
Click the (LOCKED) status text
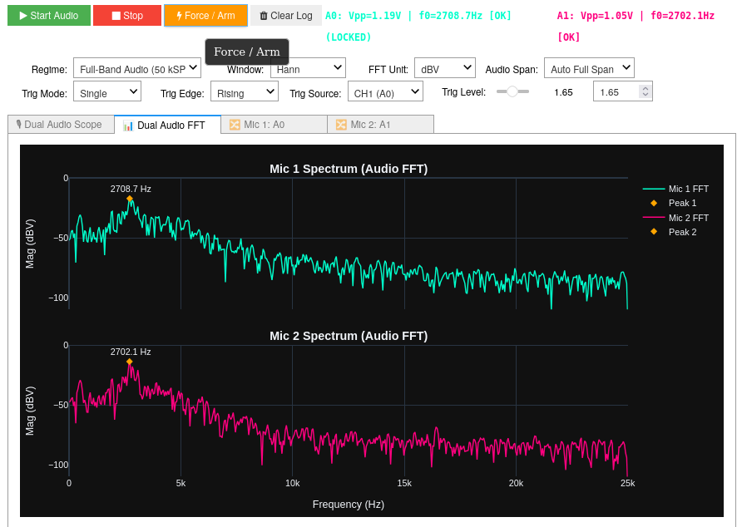[349, 37]
